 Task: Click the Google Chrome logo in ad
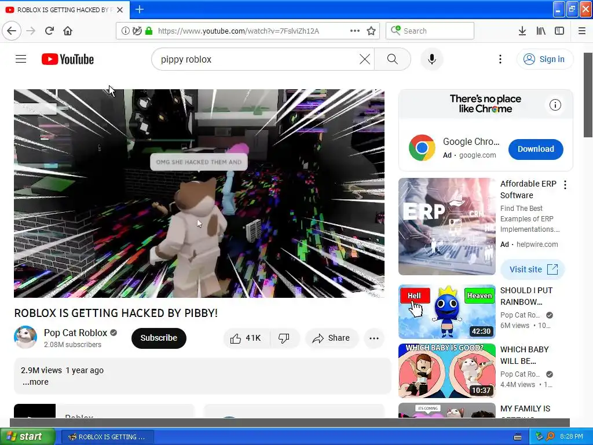(x=422, y=148)
